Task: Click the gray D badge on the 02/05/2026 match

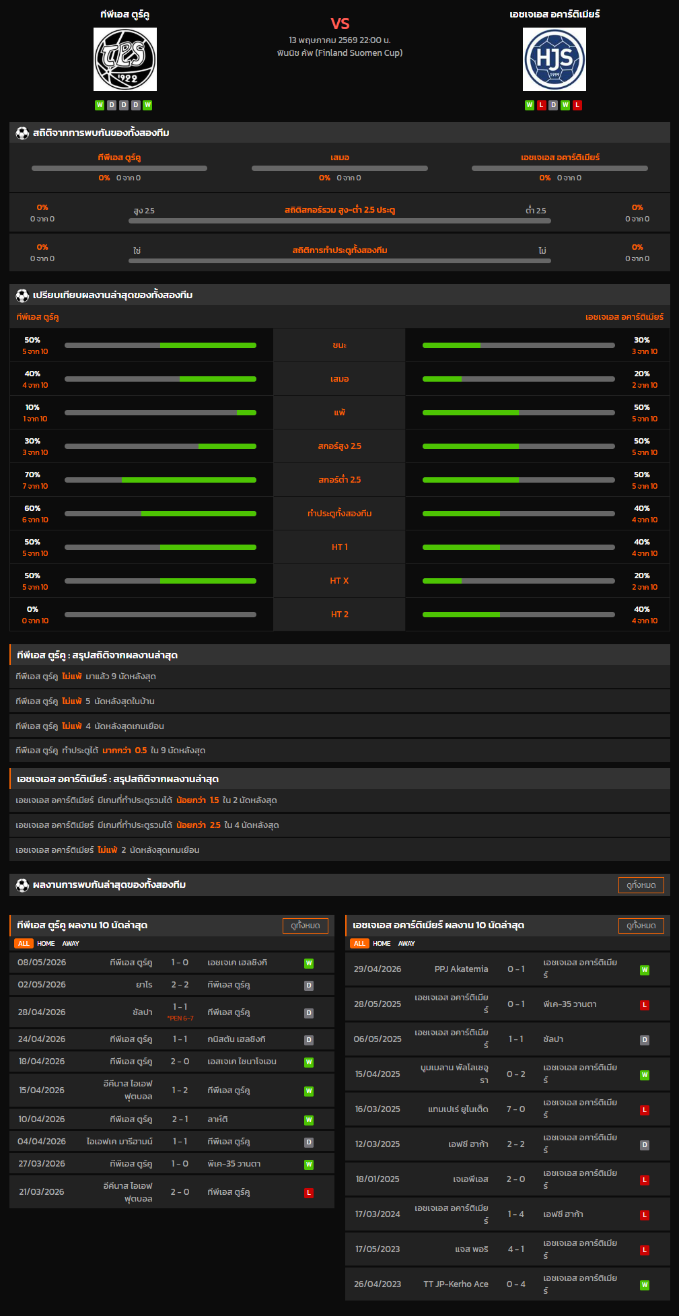Action: 309,985
